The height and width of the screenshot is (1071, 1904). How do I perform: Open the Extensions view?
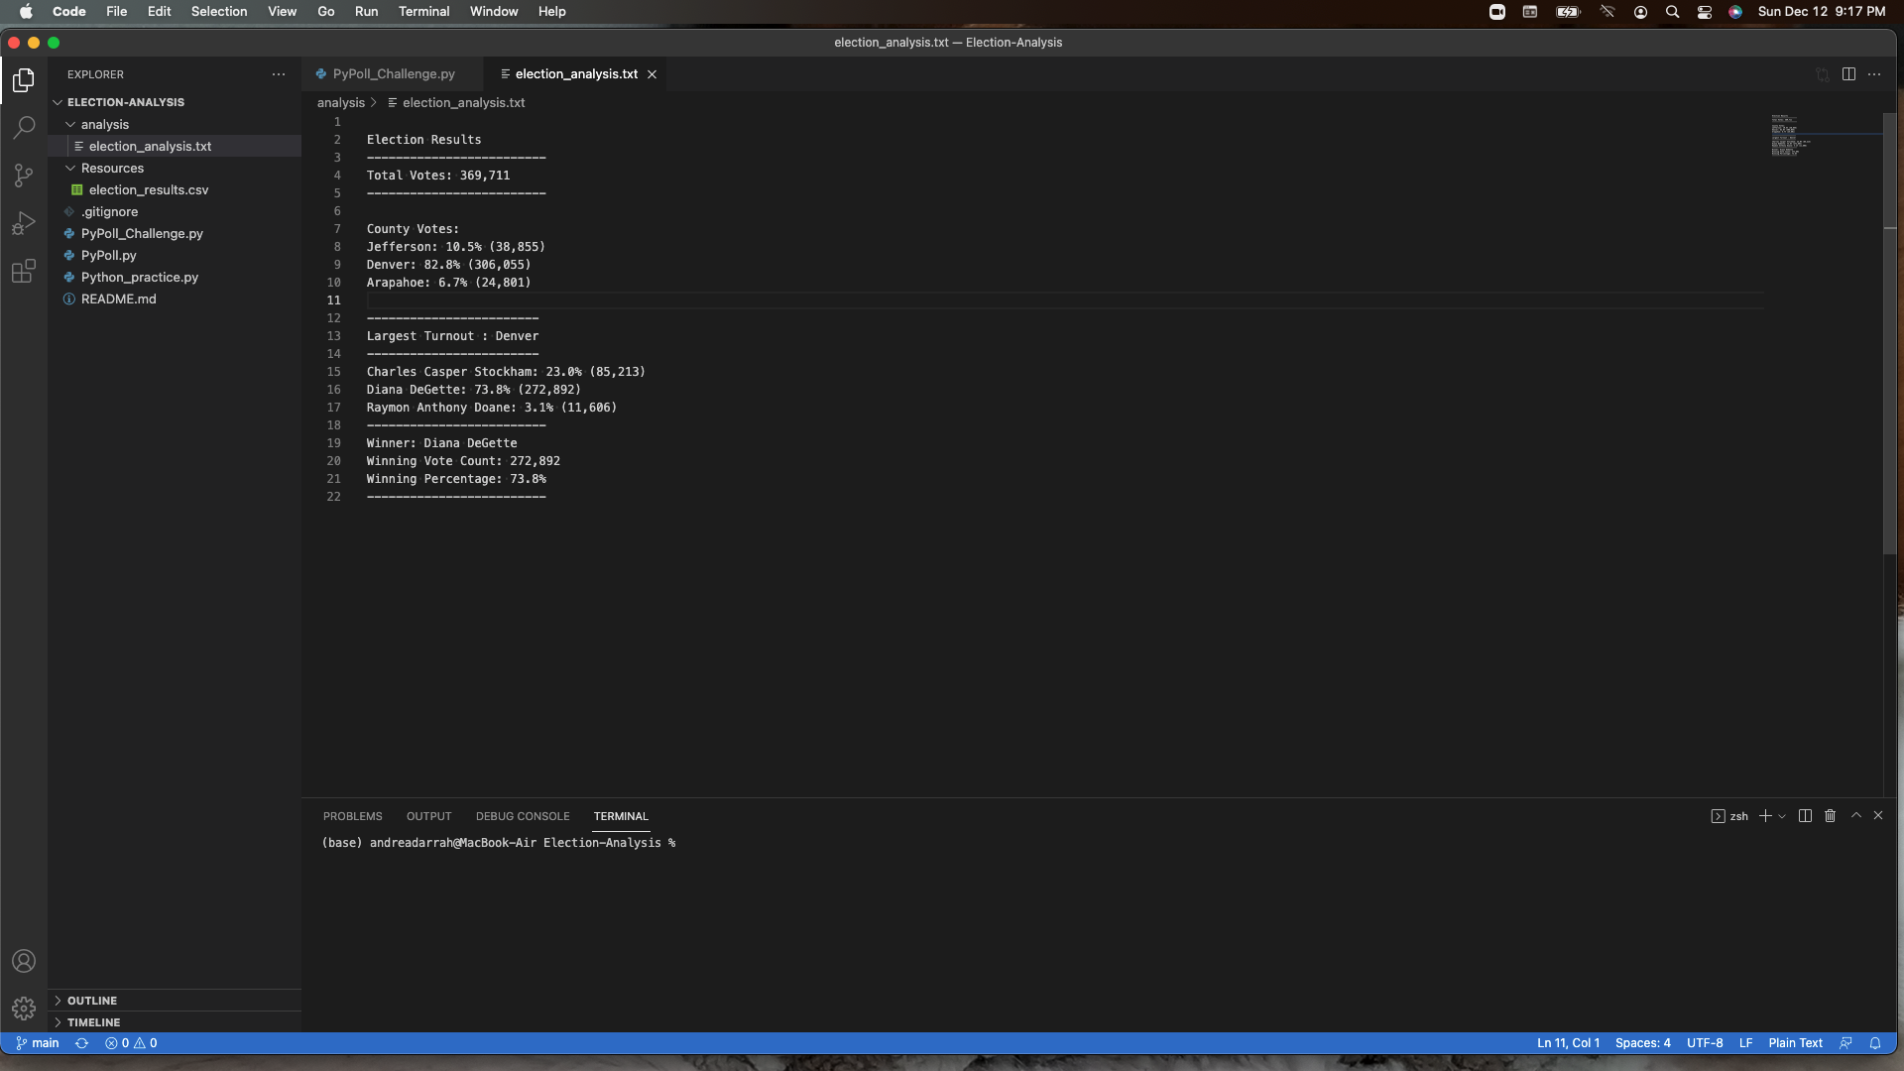coord(24,271)
